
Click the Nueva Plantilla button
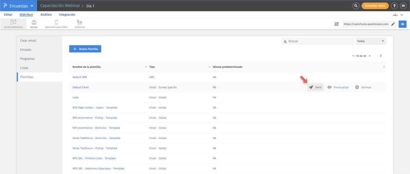pos(85,49)
